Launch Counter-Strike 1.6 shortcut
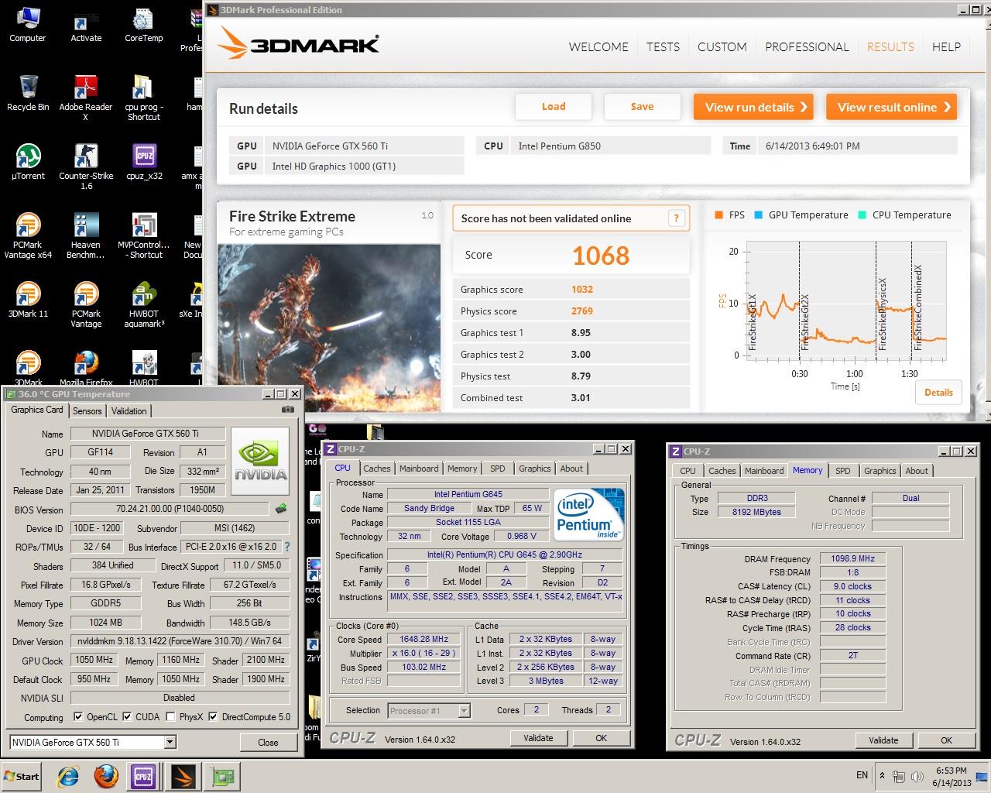Image resolution: width=991 pixels, height=793 pixels. pyautogui.click(x=86, y=166)
